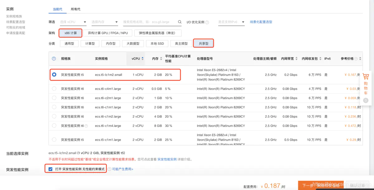Open help icon beside I/O 优化实例
Viewport: 374px width, 190px height.
(207, 22)
